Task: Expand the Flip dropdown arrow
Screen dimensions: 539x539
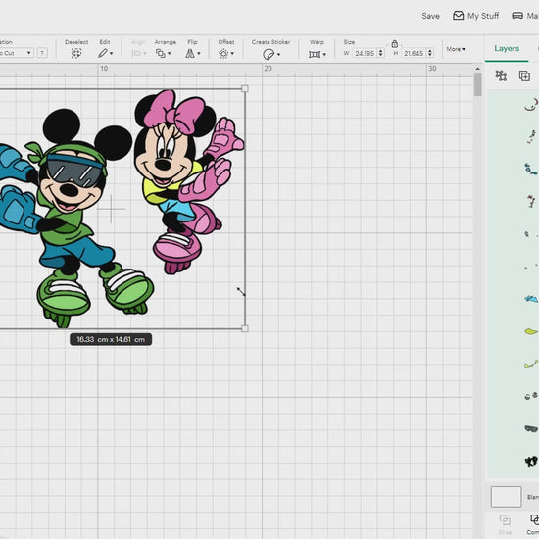Action: 199,54
